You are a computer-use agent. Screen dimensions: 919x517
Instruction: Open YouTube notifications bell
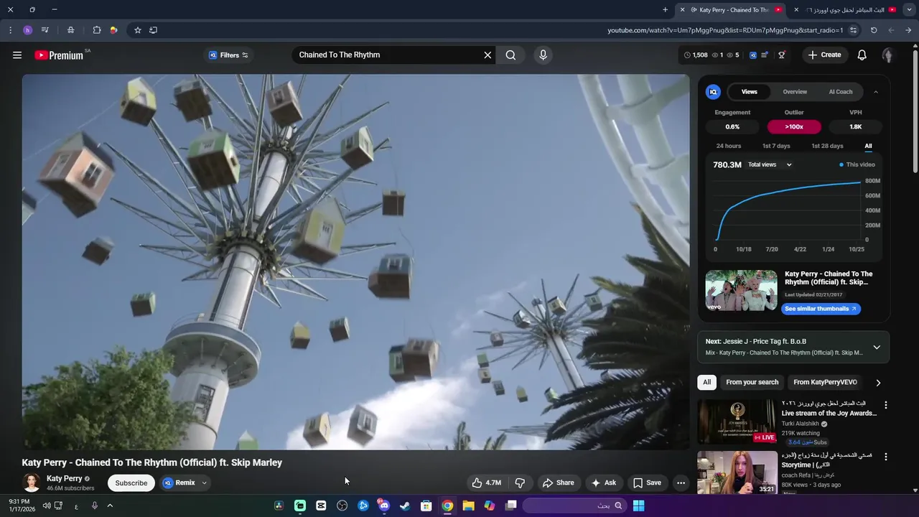[862, 55]
